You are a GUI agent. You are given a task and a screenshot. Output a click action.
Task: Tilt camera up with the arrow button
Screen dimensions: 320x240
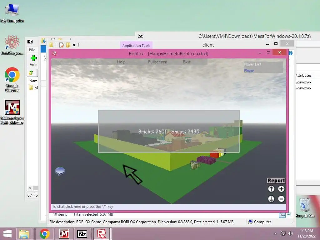click(271, 189)
